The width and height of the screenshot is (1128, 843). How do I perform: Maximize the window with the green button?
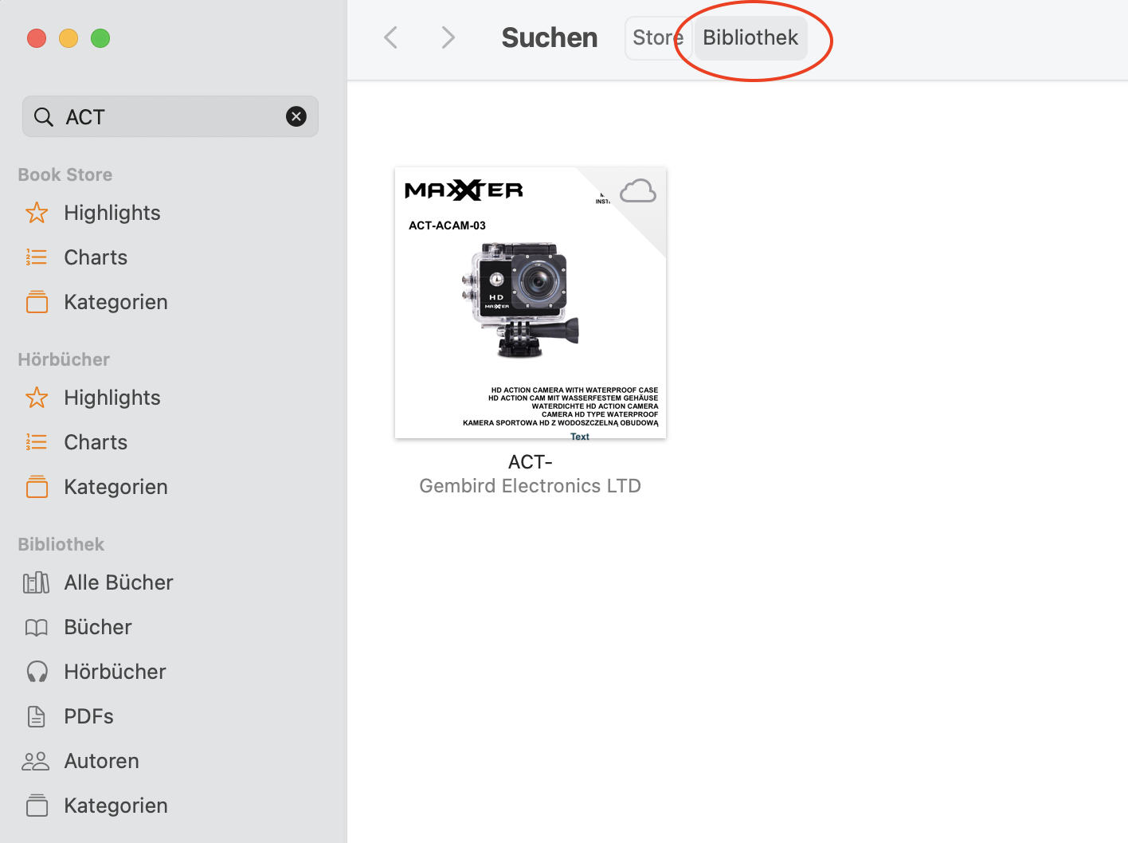[x=100, y=38]
